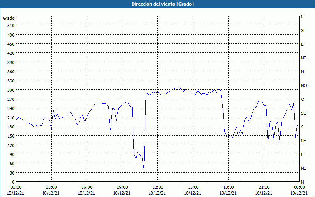Select the 180 value on the degree axis

click(11, 126)
